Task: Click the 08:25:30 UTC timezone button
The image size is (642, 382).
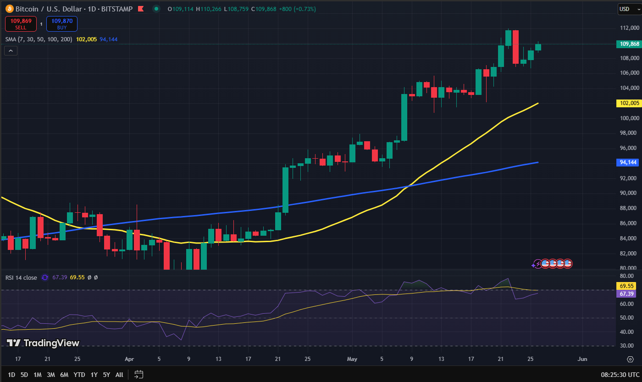Action: [x=619, y=375]
